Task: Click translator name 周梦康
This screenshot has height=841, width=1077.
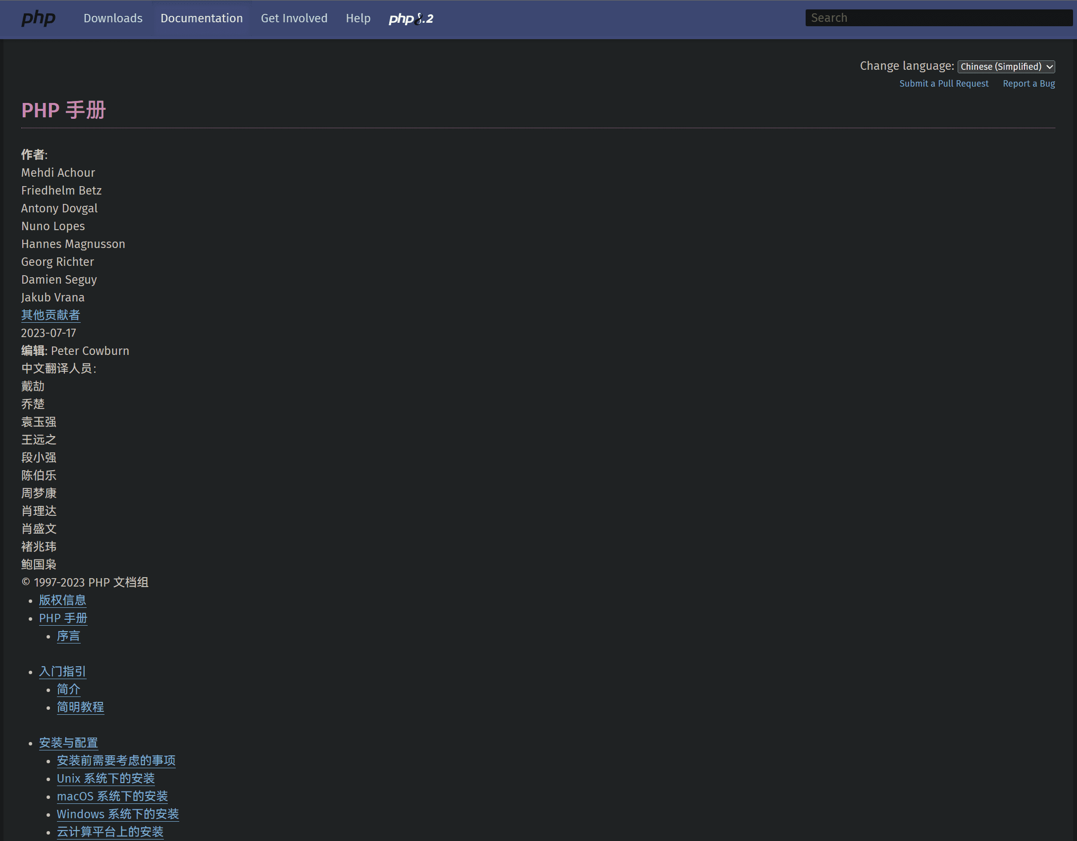Action: pos(39,494)
